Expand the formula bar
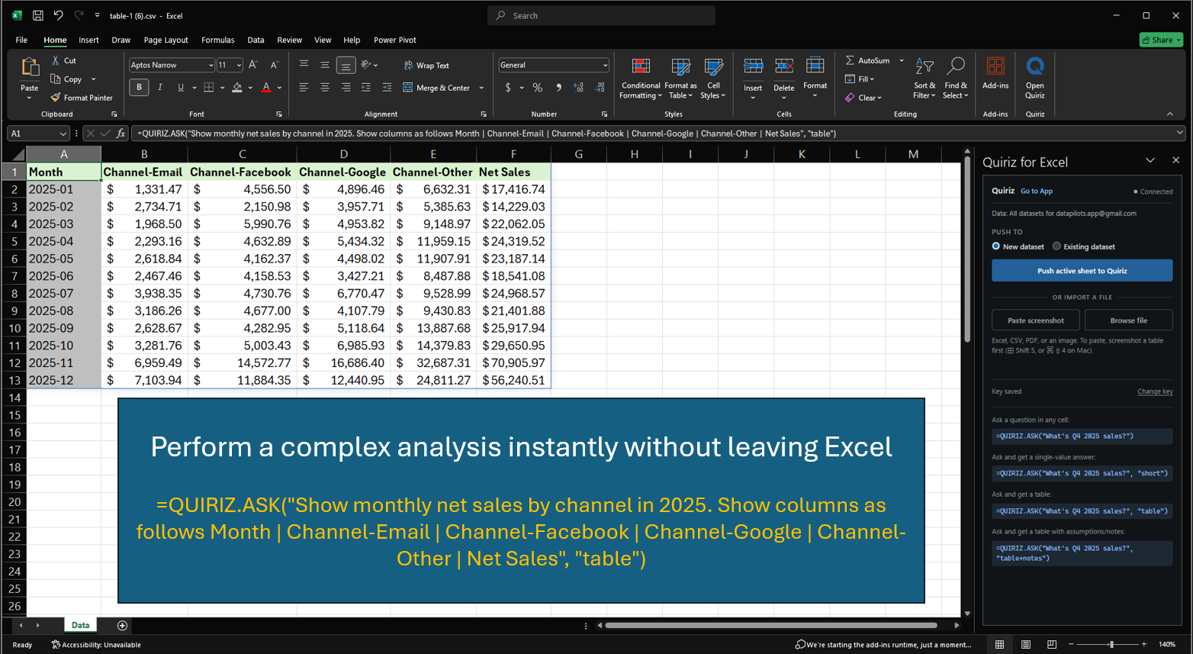This screenshot has width=1193, height=654. (1179, 133)
